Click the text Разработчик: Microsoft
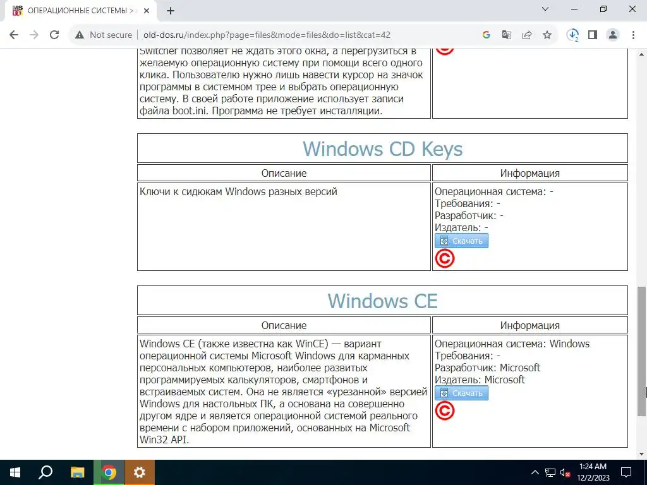This screenshot has height=485, width=647. pyautogui.click(x=487, y=368)
